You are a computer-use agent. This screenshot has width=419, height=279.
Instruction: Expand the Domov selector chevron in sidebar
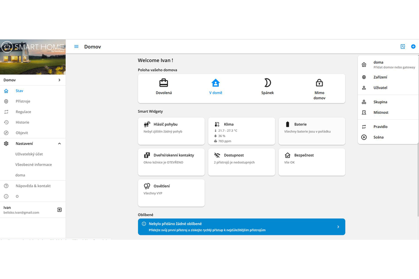(59, 80)
